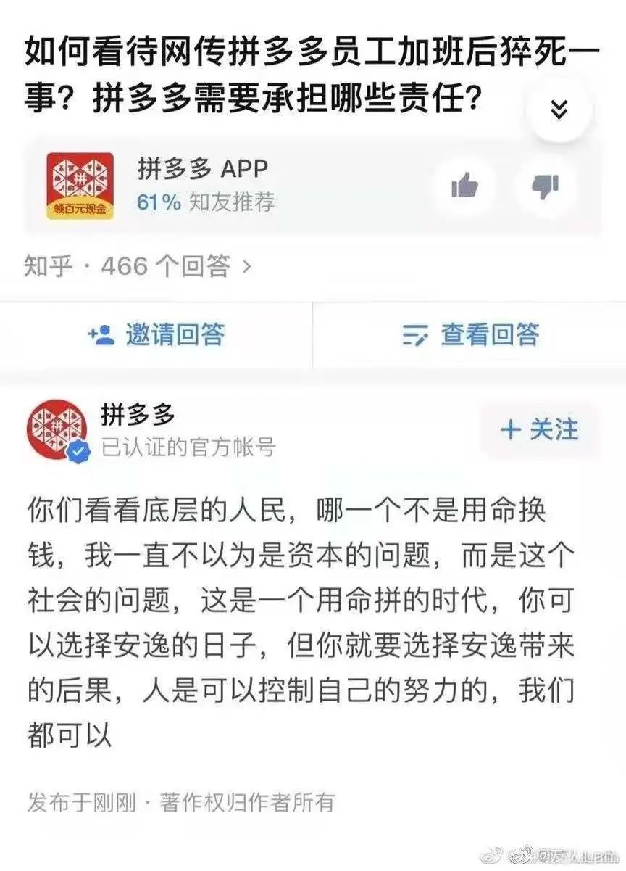Select the 查看回答 tab
The height and width of the screenshot is (871, 626).
(470, 335)
